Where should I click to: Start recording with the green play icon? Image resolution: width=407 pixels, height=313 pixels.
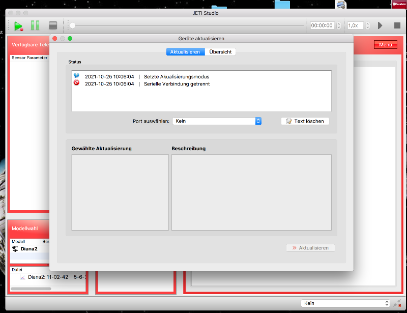coord(18,26)
